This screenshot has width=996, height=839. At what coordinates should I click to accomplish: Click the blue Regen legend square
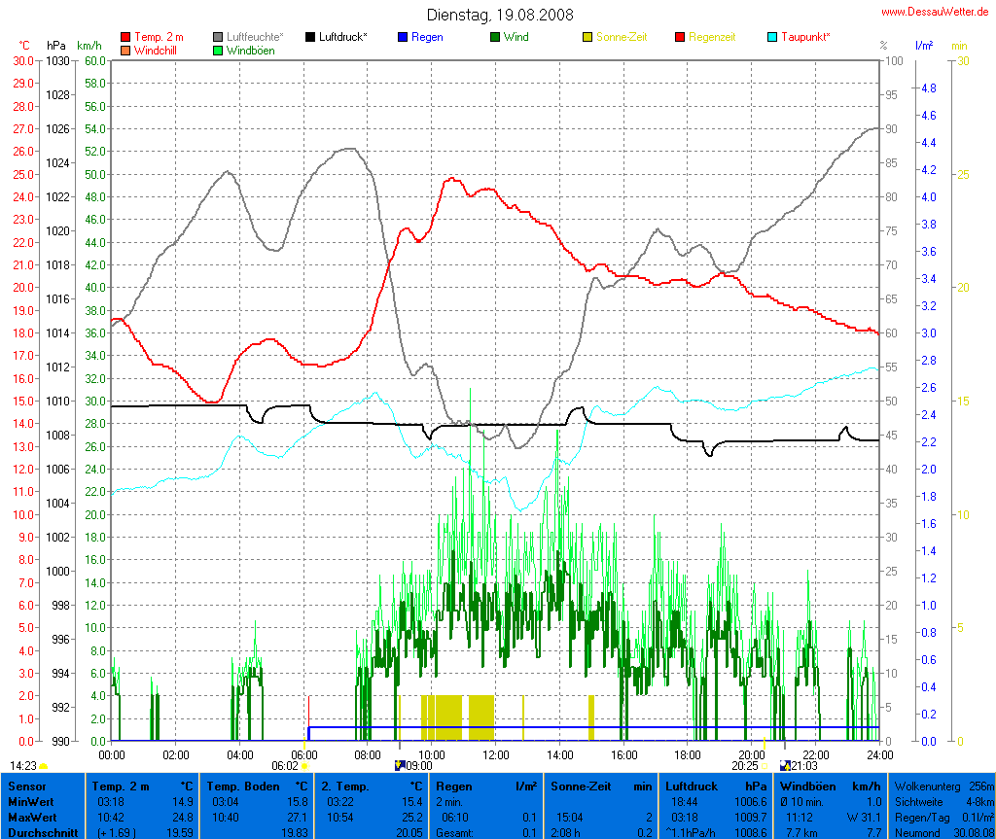coord(403,37)
